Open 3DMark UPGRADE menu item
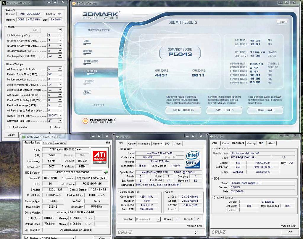The image size is (303, 239). click(89, 81)
